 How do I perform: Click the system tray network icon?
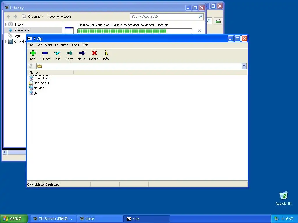point(276,219)
